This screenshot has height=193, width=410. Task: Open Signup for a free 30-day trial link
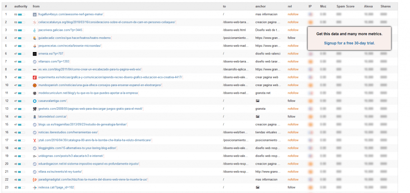[x=349, y=43]
